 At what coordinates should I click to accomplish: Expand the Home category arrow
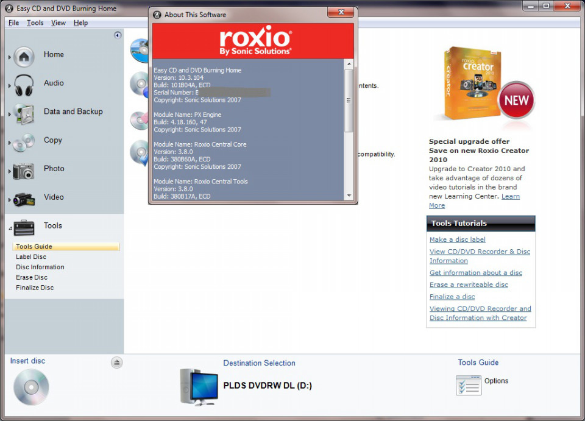[x=9, y=57]
